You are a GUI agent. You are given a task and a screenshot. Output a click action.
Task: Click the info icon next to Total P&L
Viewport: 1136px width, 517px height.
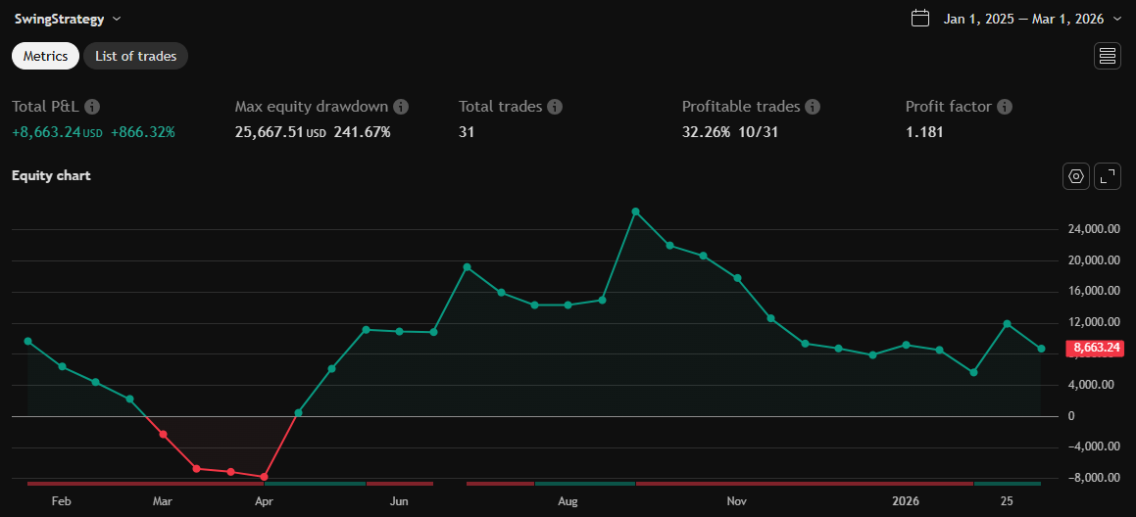[x=92, y=107]
